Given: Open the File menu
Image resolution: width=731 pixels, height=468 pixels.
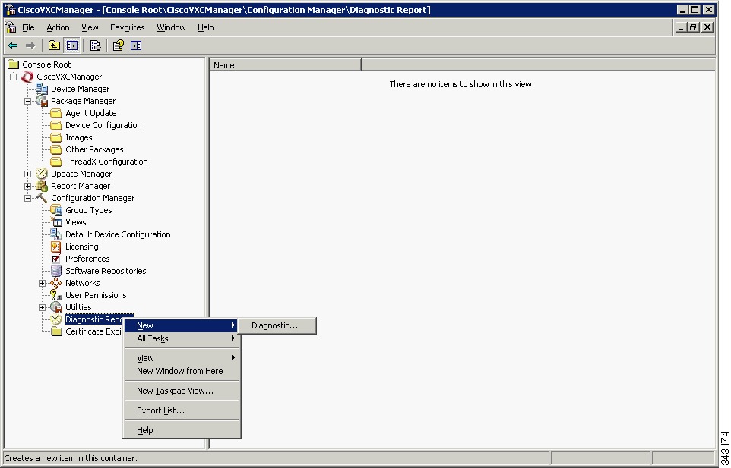Looking at the screenshot, I should (28, 27).
